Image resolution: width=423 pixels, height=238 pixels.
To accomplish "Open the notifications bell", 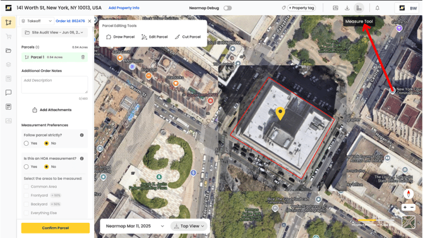I will pos(377,8).
